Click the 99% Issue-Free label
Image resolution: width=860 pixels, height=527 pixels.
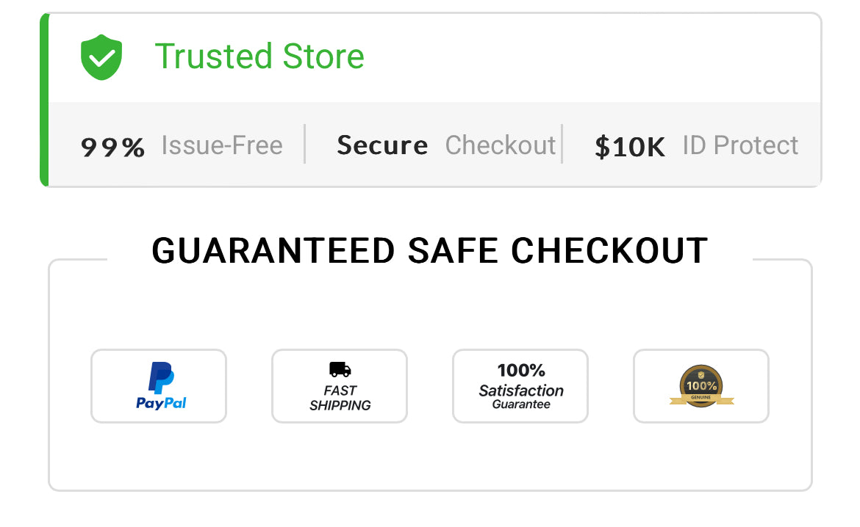pos(182,146)
